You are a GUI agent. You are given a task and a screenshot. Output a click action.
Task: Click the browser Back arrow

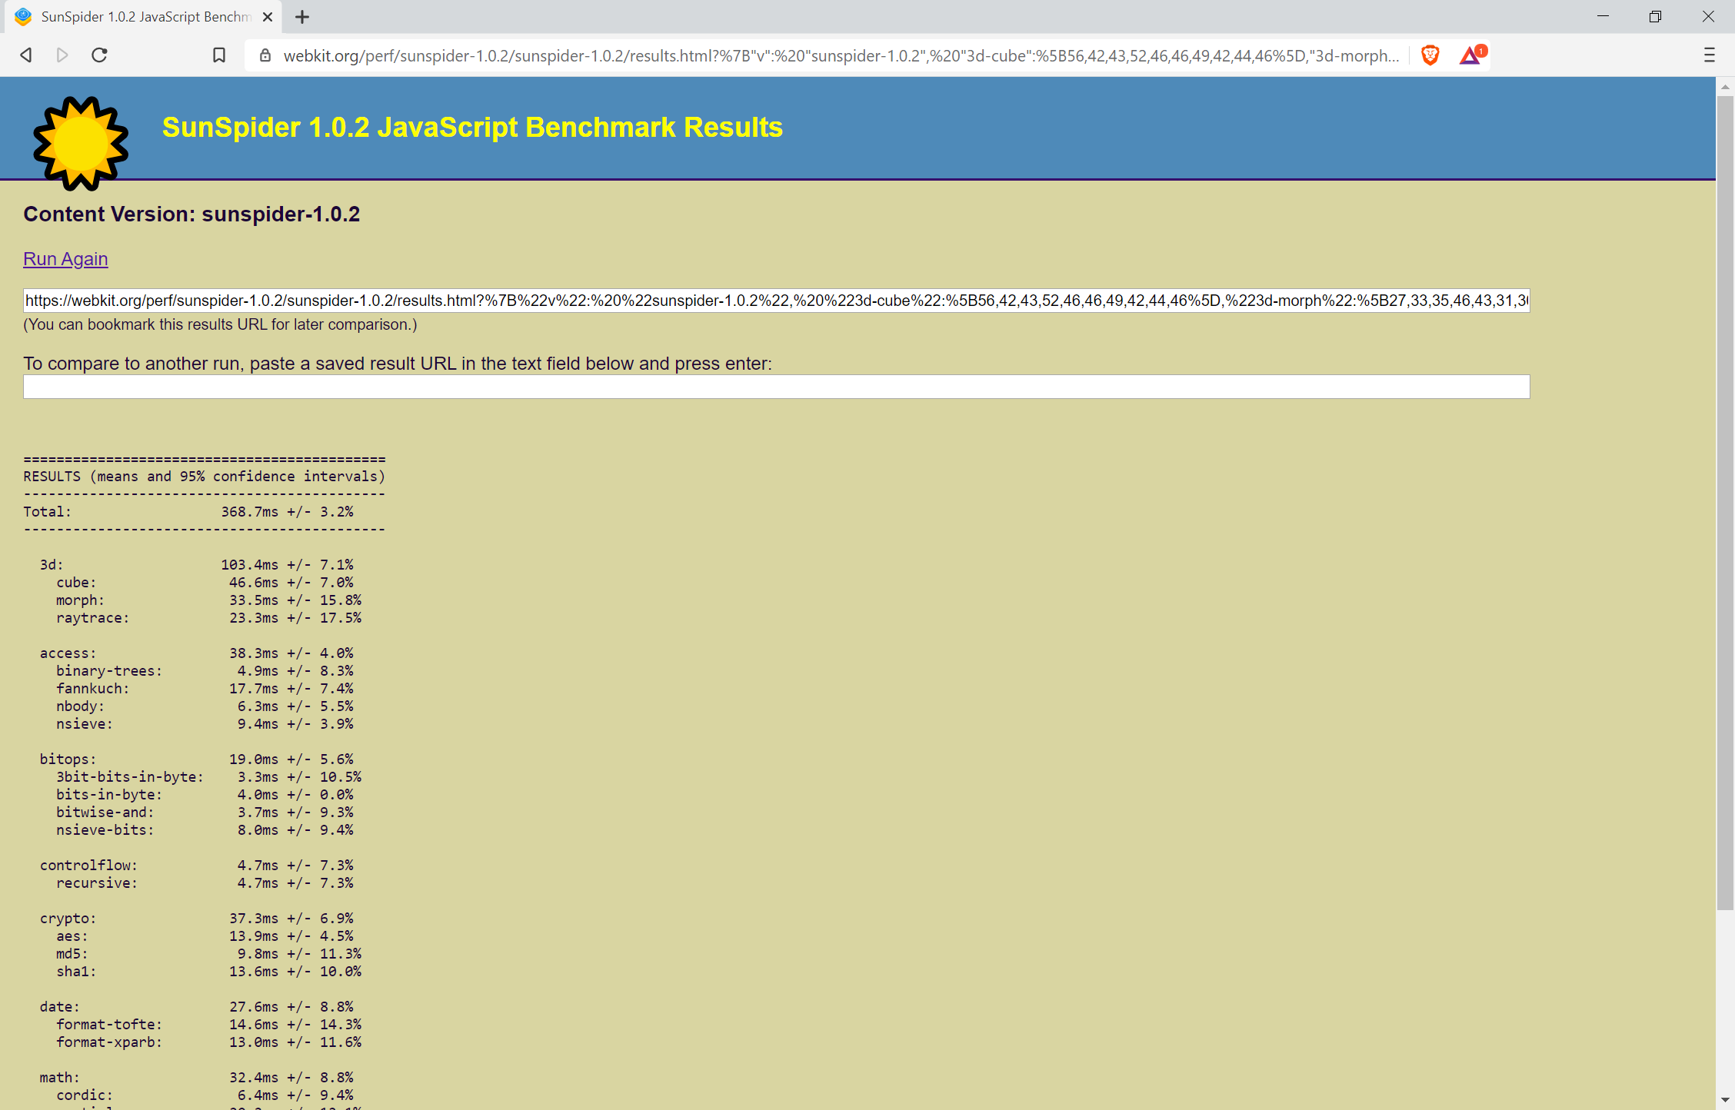tap(26, 55)
